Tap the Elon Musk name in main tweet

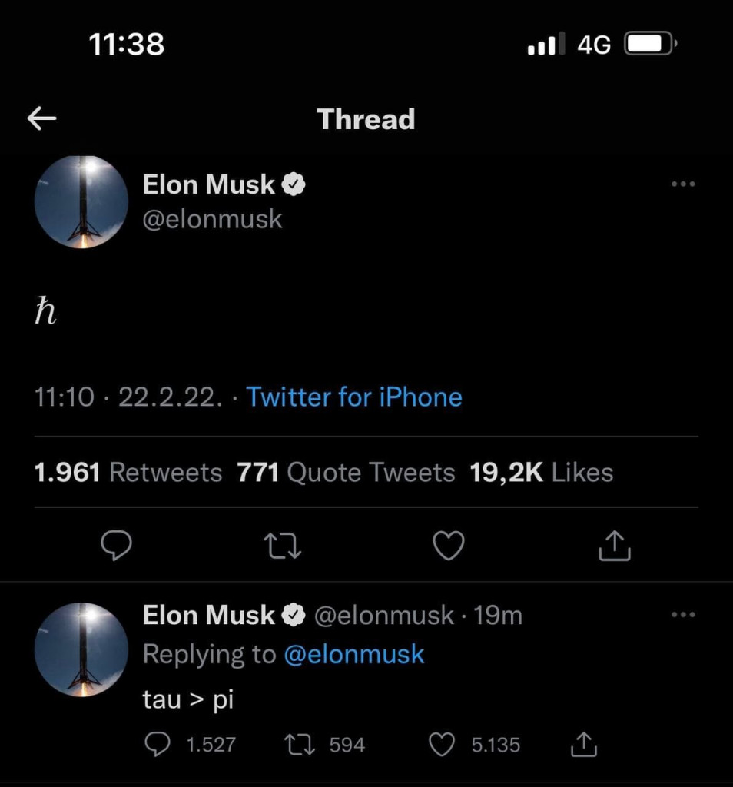[x=209, y=184]
